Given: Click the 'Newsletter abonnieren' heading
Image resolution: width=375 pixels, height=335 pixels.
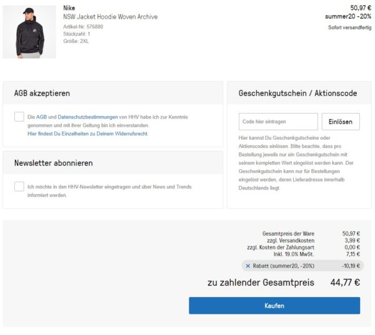Looking at the screenshot, I should [x=53, y=163].
